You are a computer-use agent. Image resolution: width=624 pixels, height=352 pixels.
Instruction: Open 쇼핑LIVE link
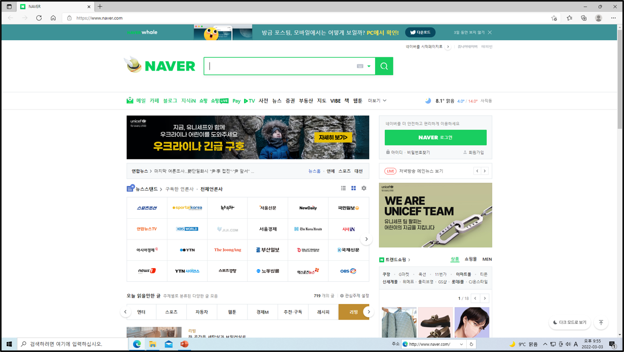[x=220, y=101]
